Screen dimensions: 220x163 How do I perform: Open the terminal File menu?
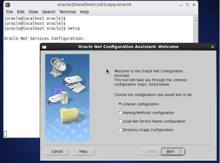[10, 12]
